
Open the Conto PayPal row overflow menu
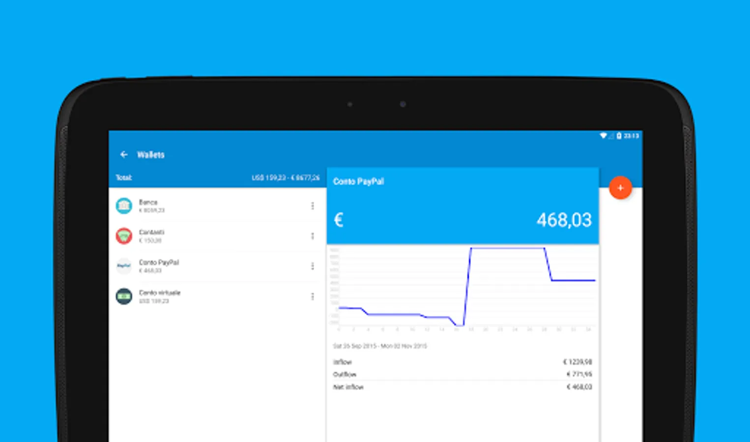coord(313,266)
